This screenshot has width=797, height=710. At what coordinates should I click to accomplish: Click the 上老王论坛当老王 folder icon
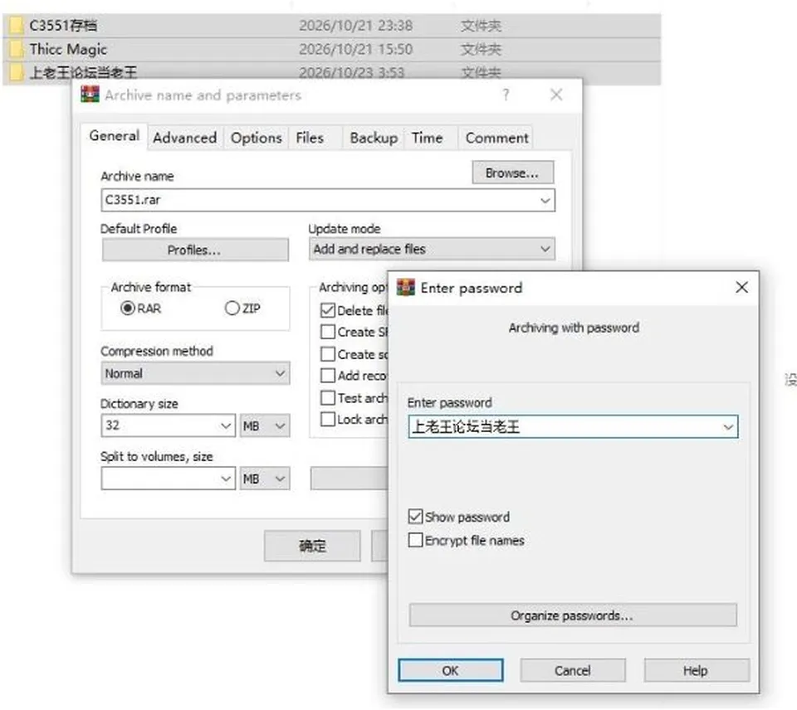pos(16,72)
